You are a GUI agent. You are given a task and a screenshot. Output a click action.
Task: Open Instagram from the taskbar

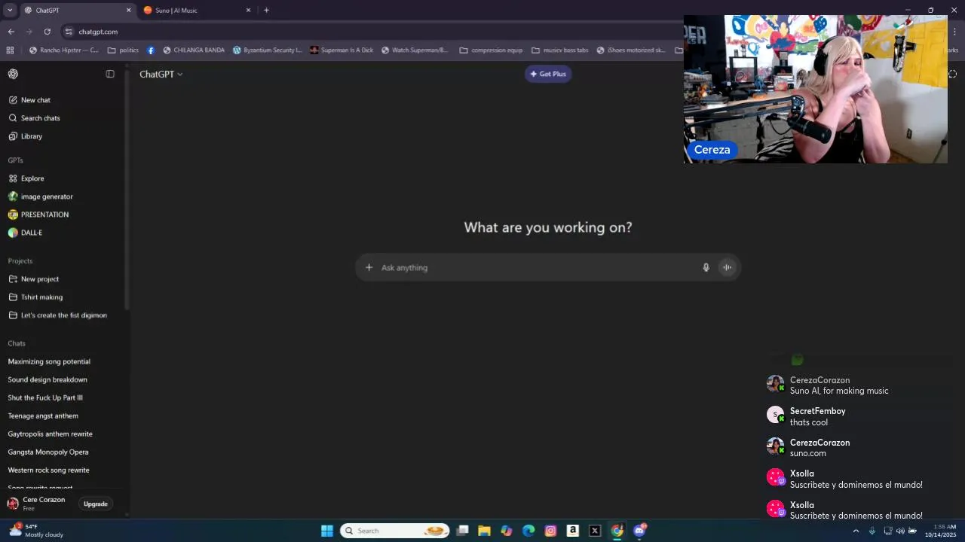click(550, 531)
